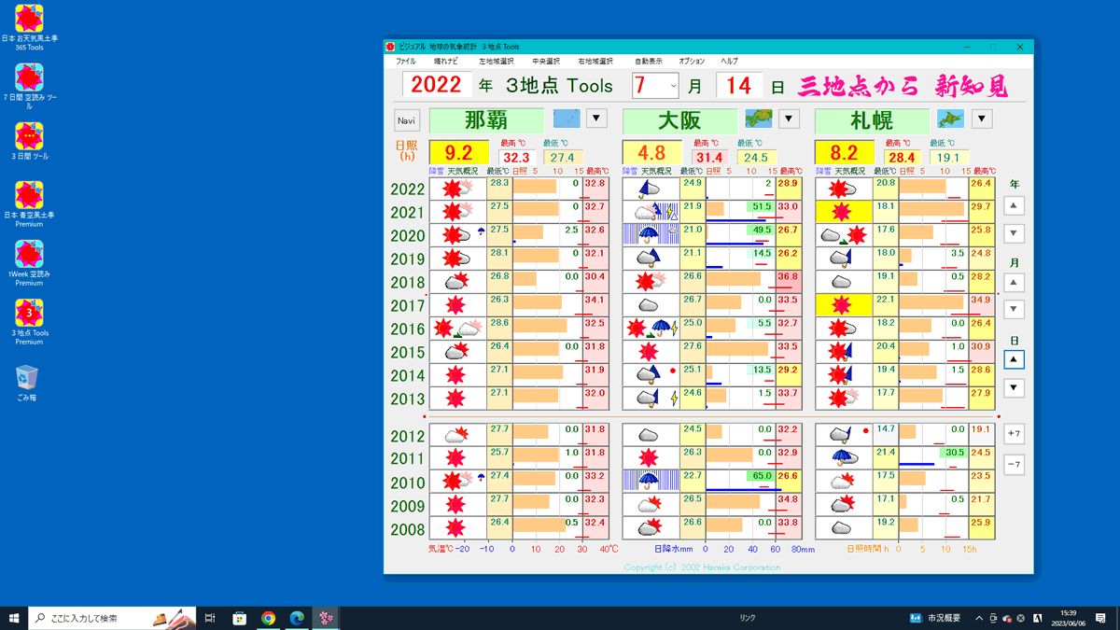The height and width of the screenshot is (630, 1120).
Task: Increase the year with the 年 up arrow
Action: 1014,205
